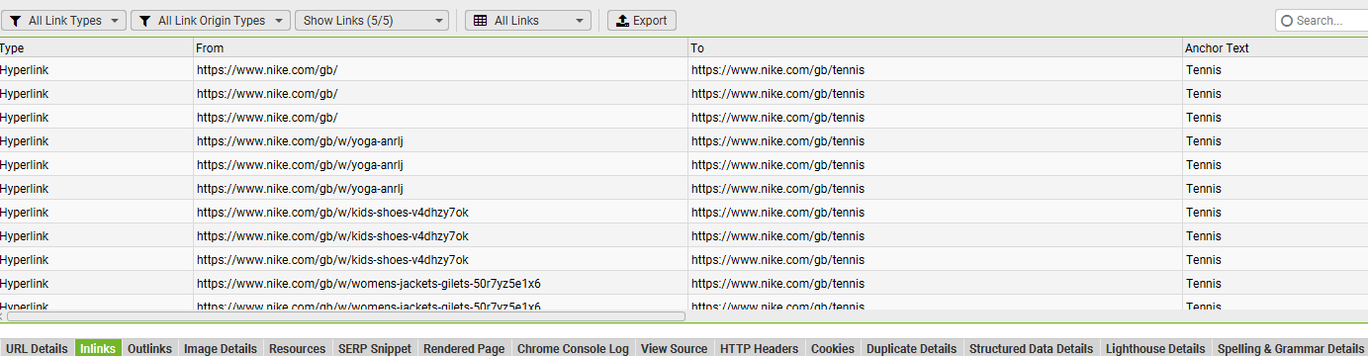The image size is (1368, 356).
Task: Open the All Links dropdown
Action: click(528, 20)
